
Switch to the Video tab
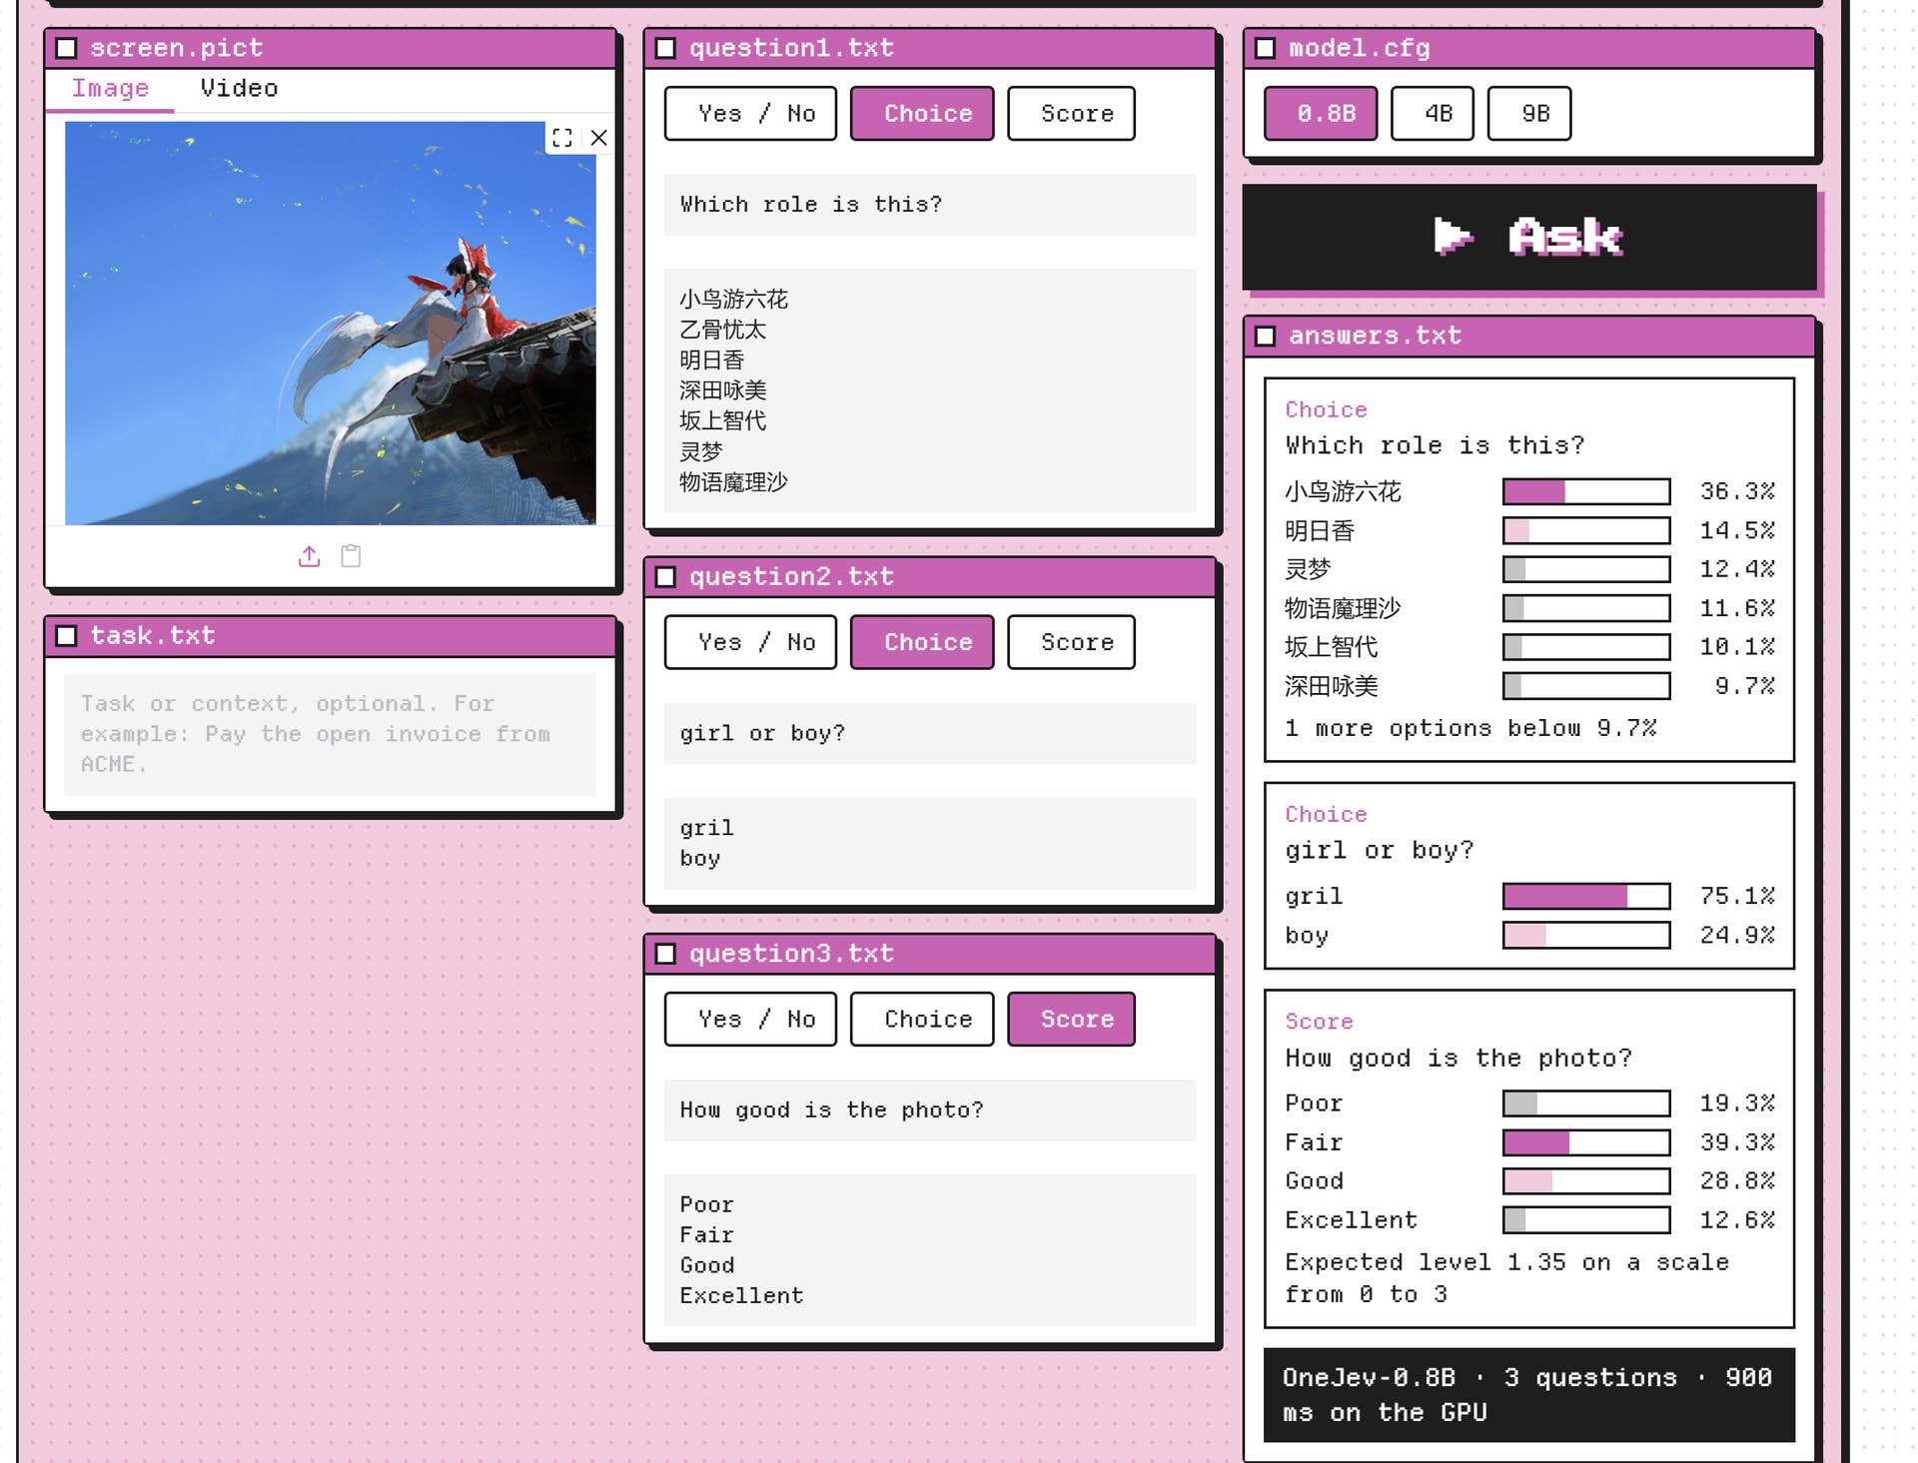(x=239, y=89)
